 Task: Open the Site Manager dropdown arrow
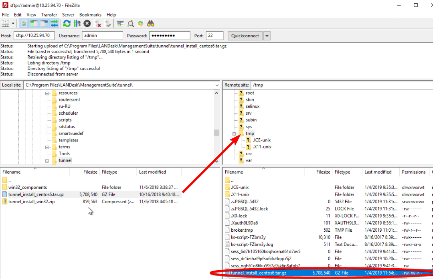click(13, 23)
